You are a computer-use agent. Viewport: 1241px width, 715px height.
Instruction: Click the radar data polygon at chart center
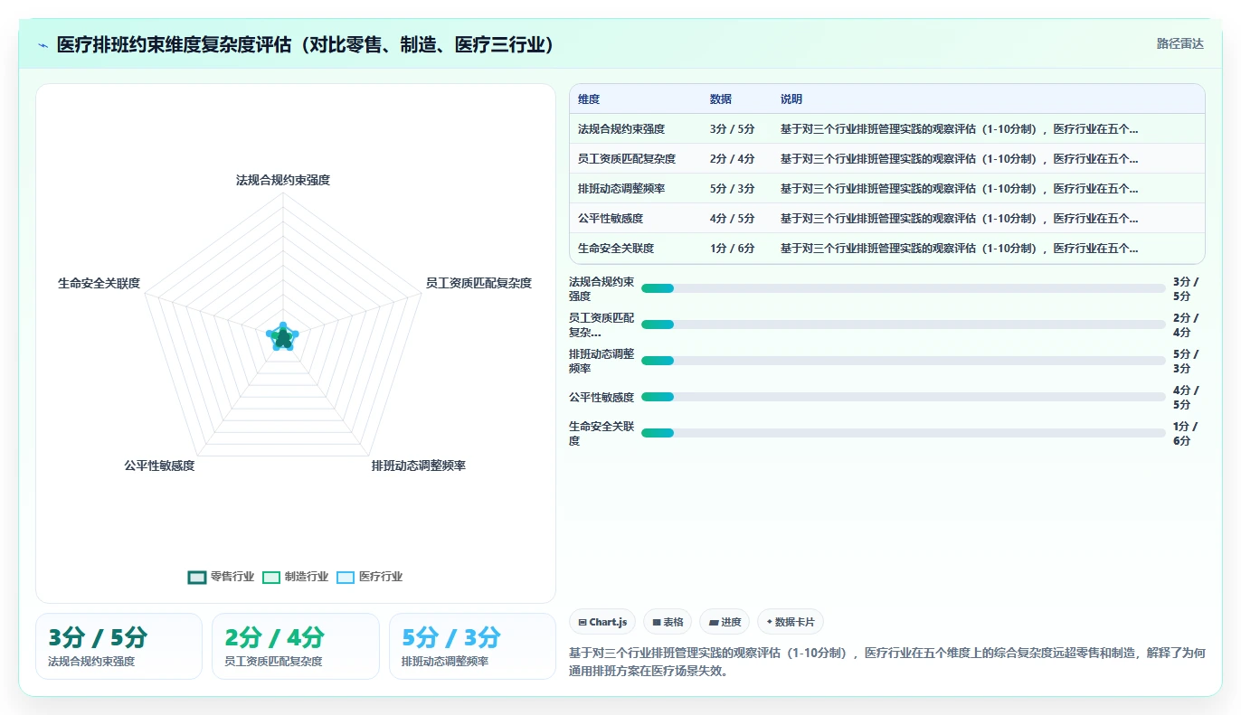coord(283,338)
